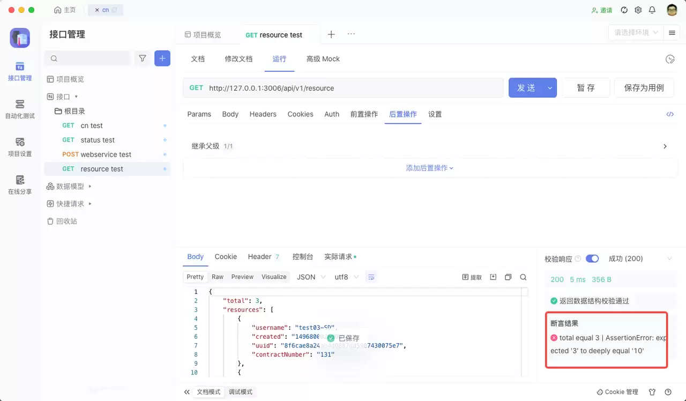The image size is (686, 401).
Task: Copy the response body
Action: (508, 277)
